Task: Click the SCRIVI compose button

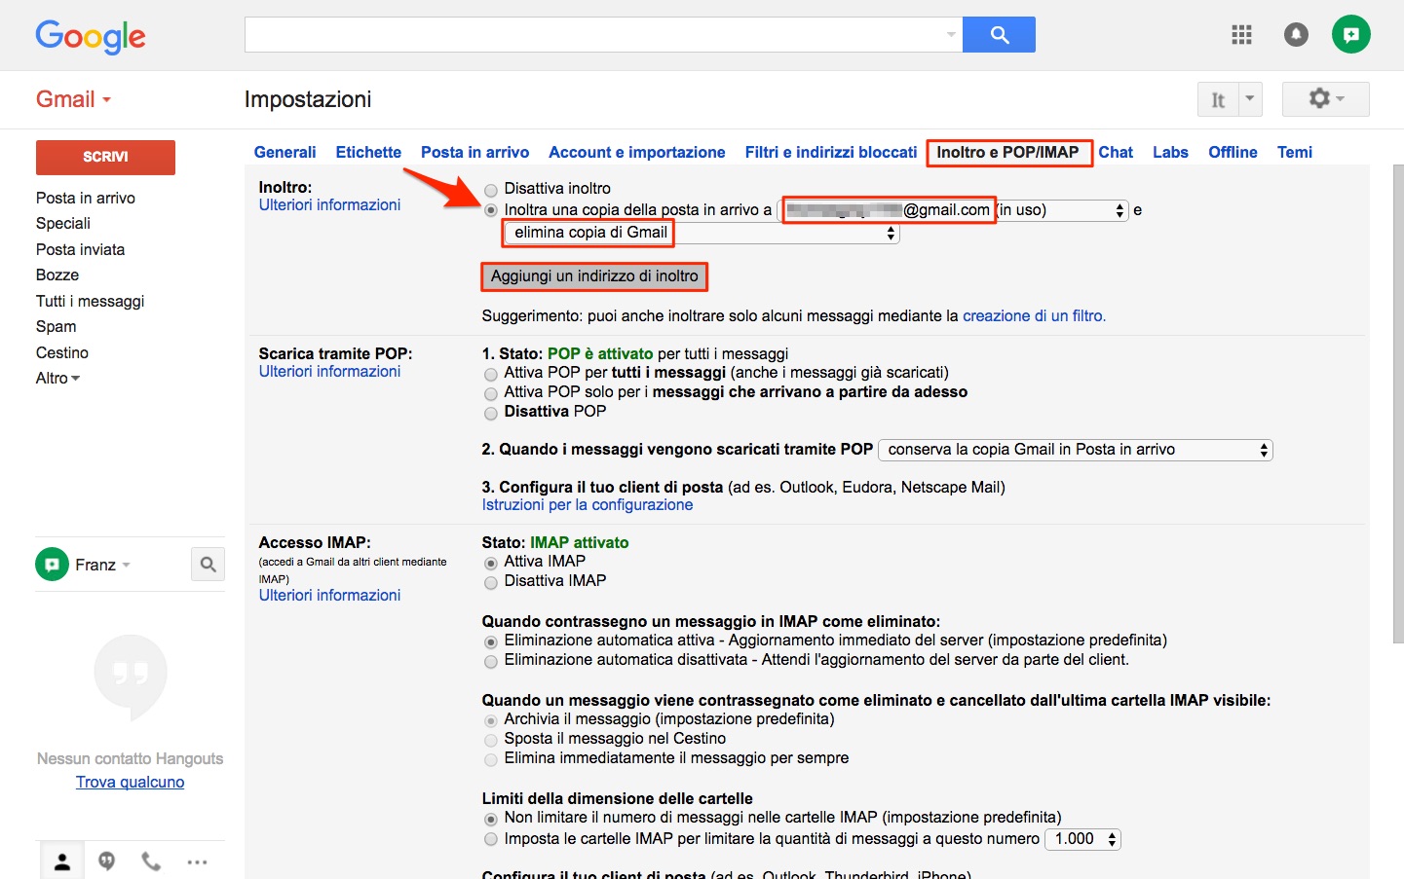Action: coord(105,157)
